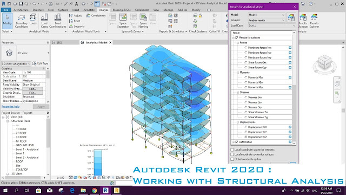The image size is (346, 195).
Task: Open Load Combinations tool
Action: click(58, 21)
